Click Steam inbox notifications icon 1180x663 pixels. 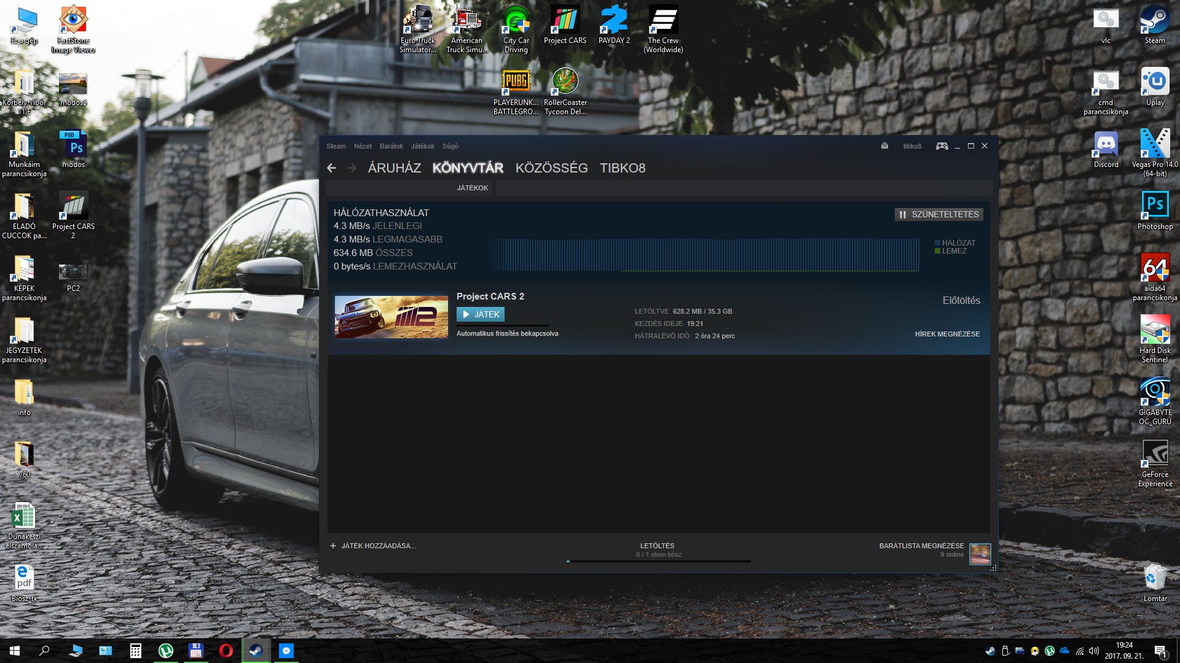tap(884, 146)
